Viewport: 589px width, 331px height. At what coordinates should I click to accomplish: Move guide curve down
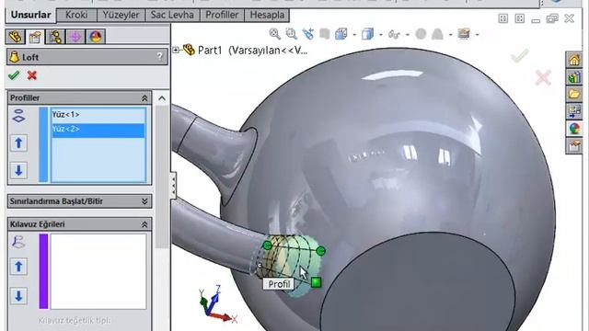pyautogui.click(x=18, y=296)
